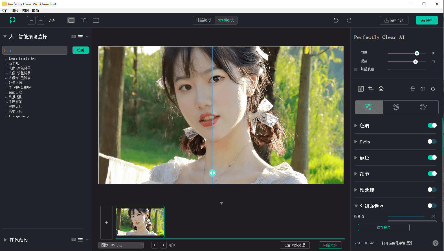444x251 pixels.
Task: Go to next image arrow
Action: pos(163,245)
